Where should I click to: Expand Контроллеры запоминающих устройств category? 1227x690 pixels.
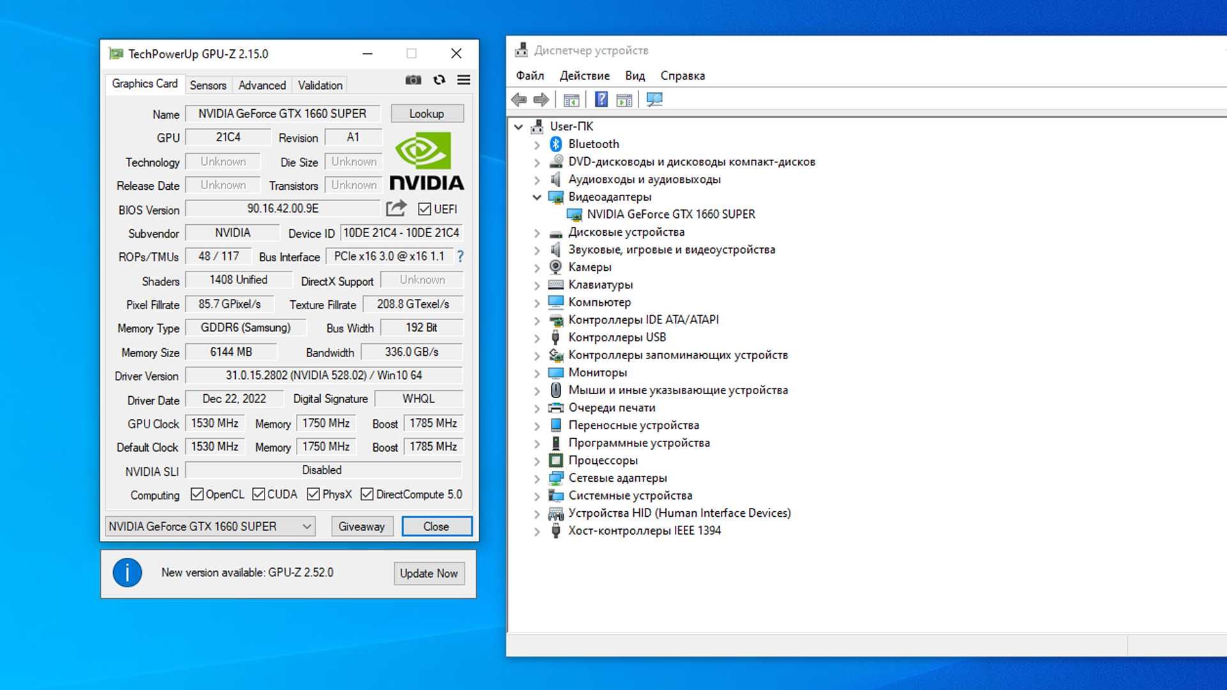tap(537, 355)
